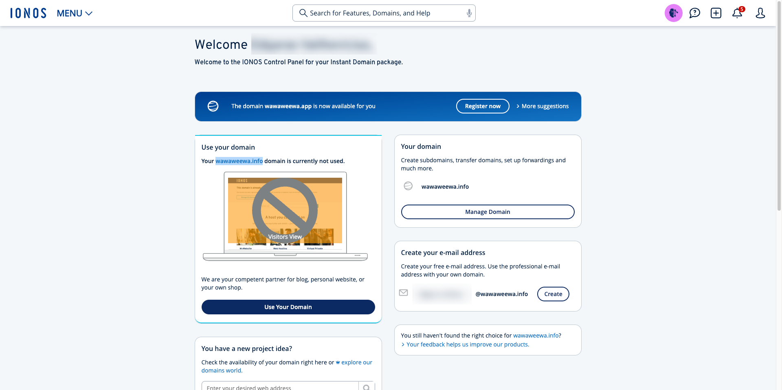Activate voice search microphone icon
The image size is (782, 390).
tap(469, 13)
